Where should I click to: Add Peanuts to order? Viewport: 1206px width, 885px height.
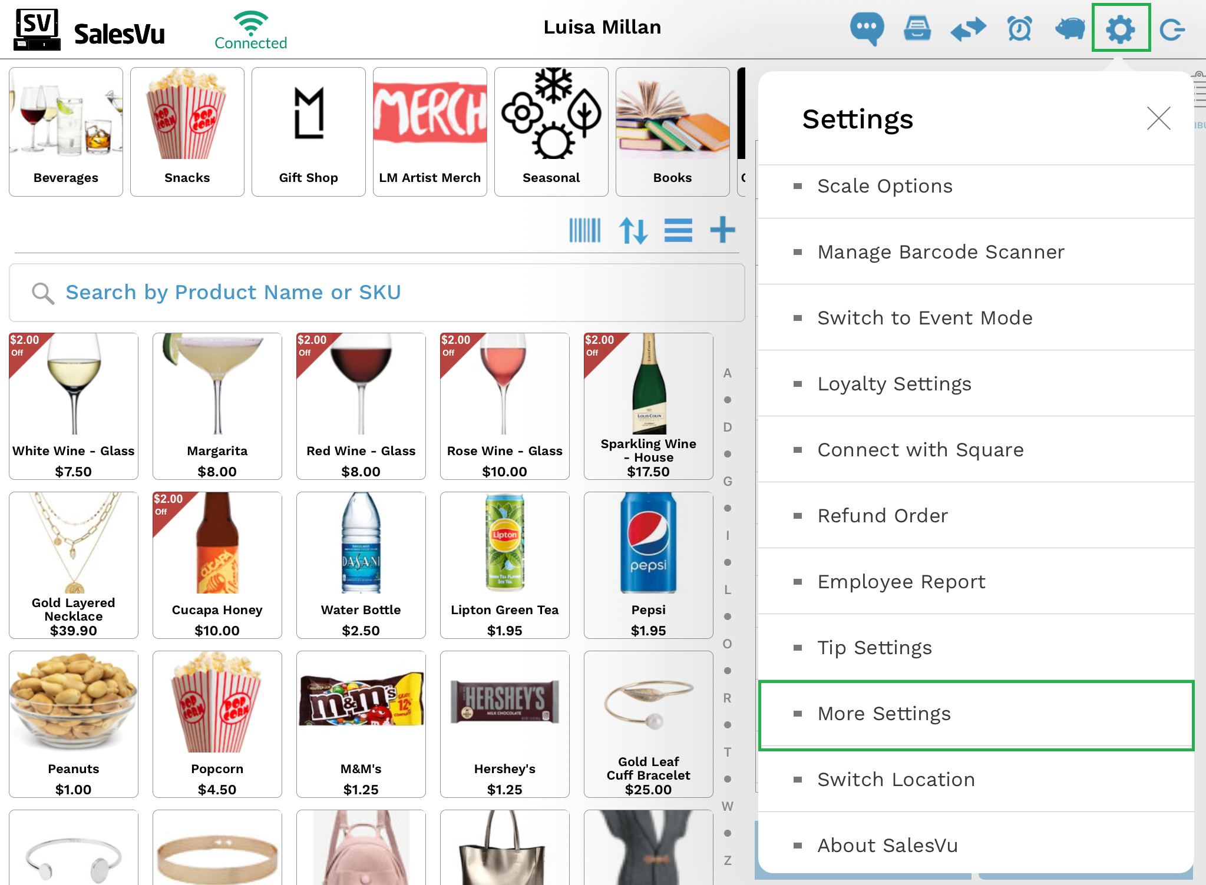coord(74,724)
